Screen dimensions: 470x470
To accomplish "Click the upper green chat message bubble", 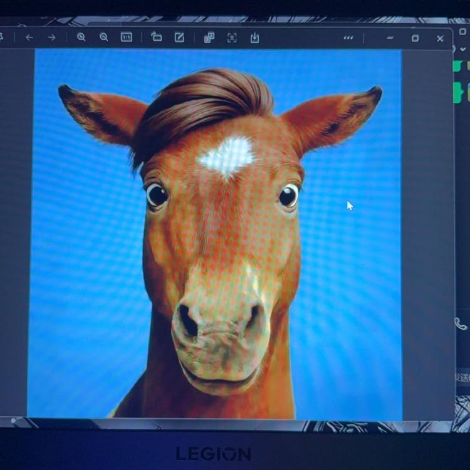I will pyautogui.click(x=459, y=66).
